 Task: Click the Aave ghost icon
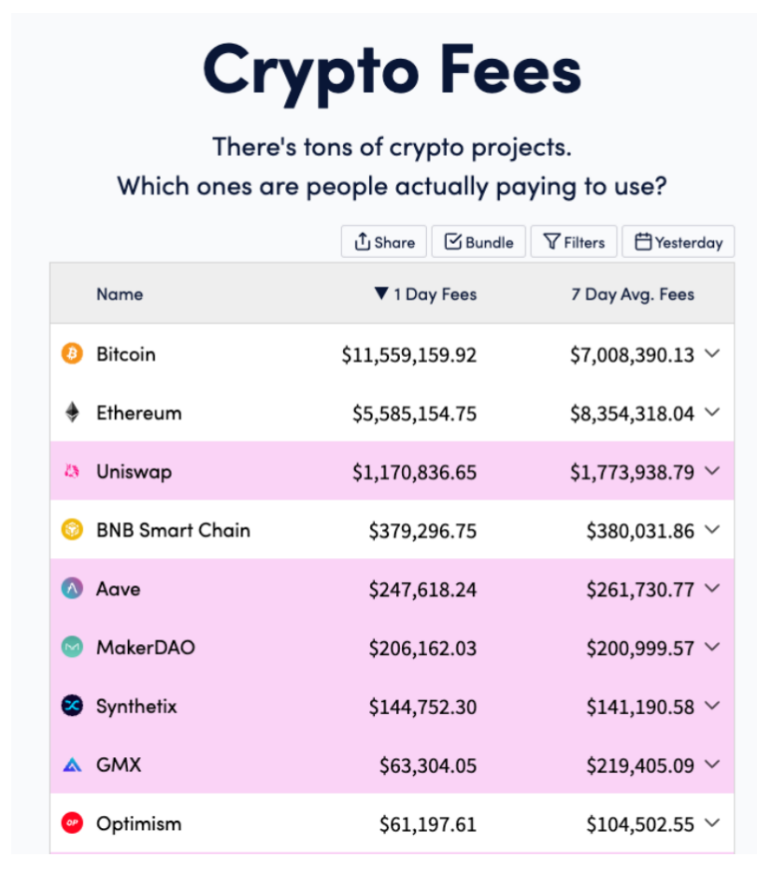[72, 589]
